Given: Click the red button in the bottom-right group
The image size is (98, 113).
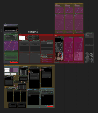Looking at the screenshot, I should coord(50,107).
